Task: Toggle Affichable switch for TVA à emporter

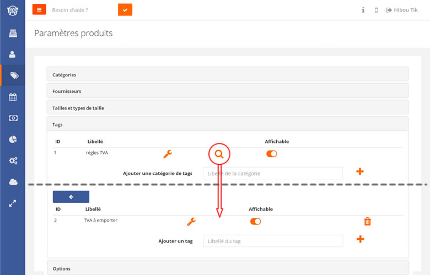Action: (256, 221)
